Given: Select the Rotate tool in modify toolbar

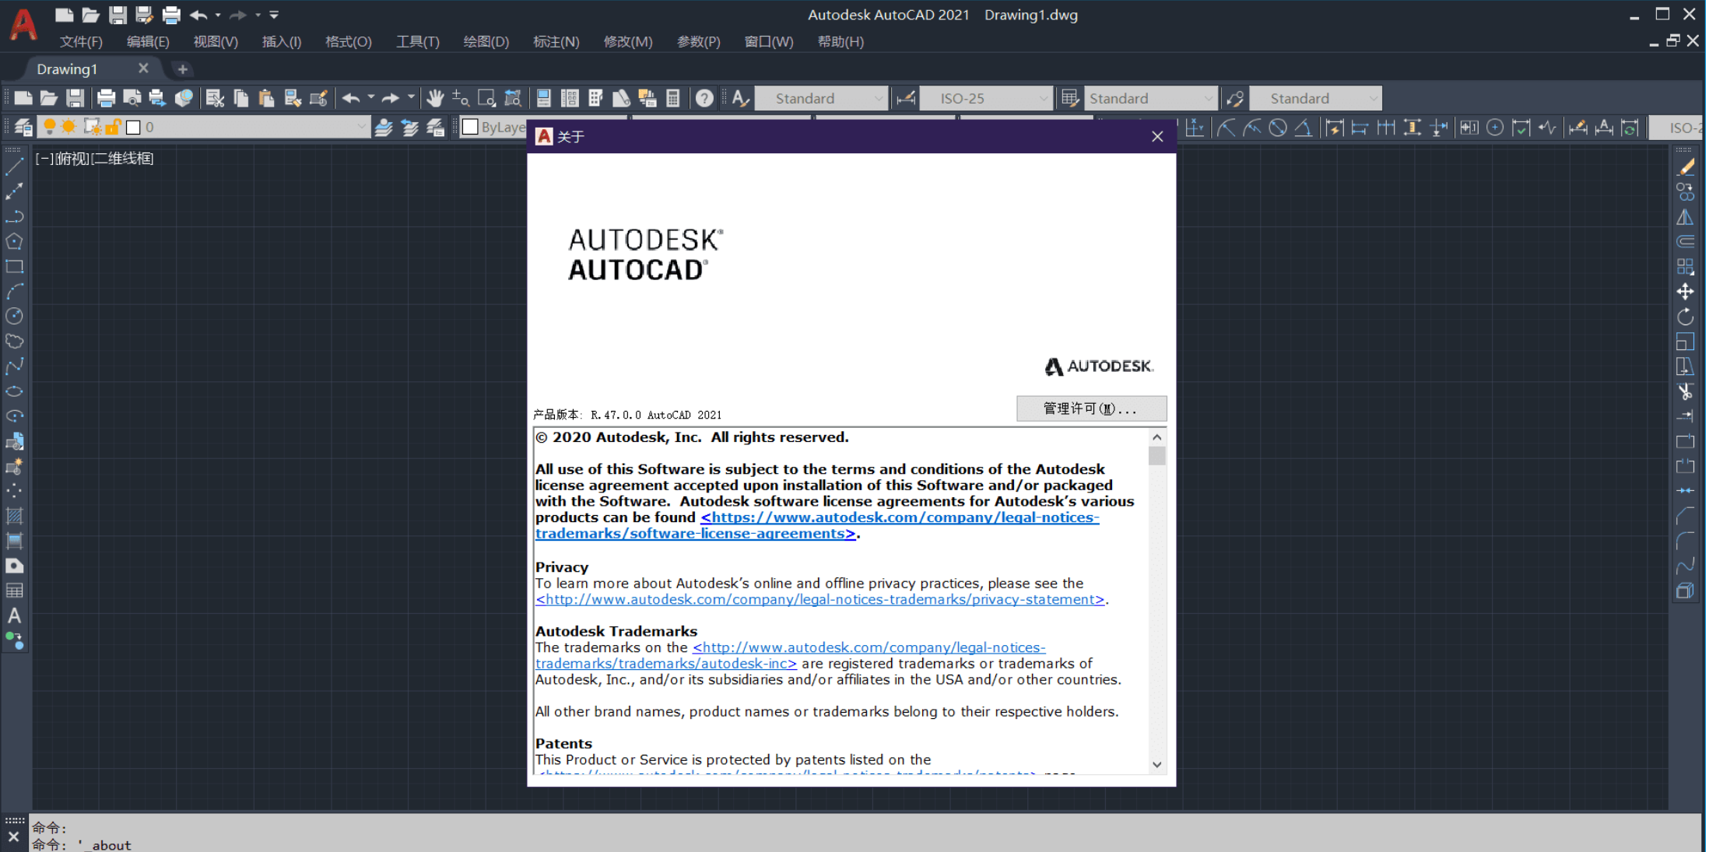Looking at the screenshot, I should (1685, 317).
